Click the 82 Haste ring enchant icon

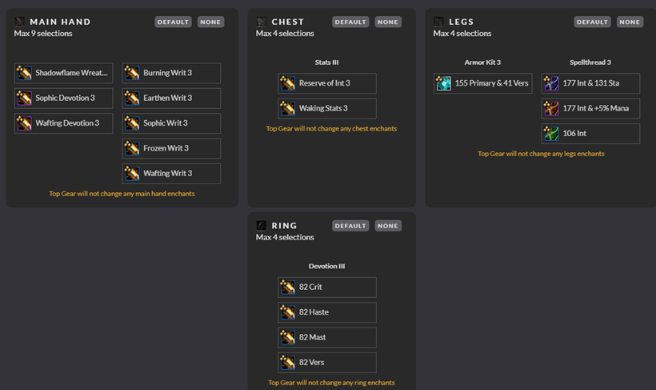coord(287,312)
